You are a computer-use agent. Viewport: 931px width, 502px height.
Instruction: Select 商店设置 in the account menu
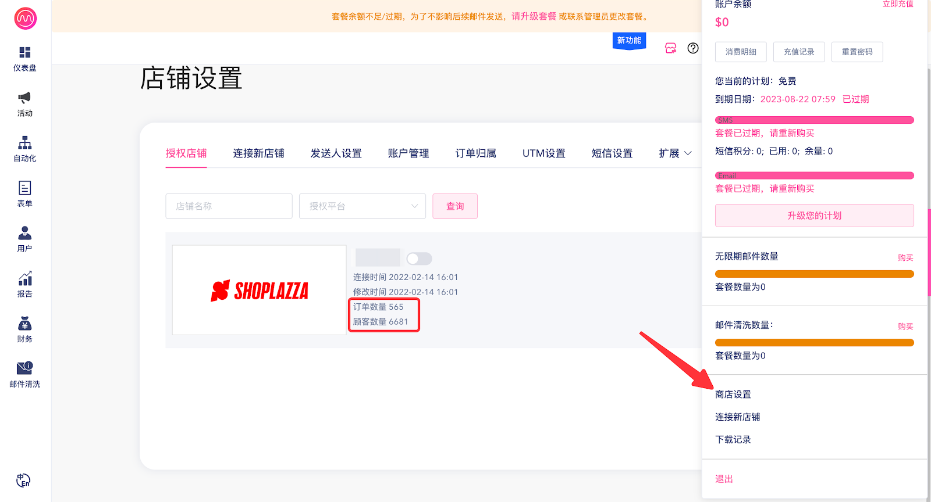733,395
